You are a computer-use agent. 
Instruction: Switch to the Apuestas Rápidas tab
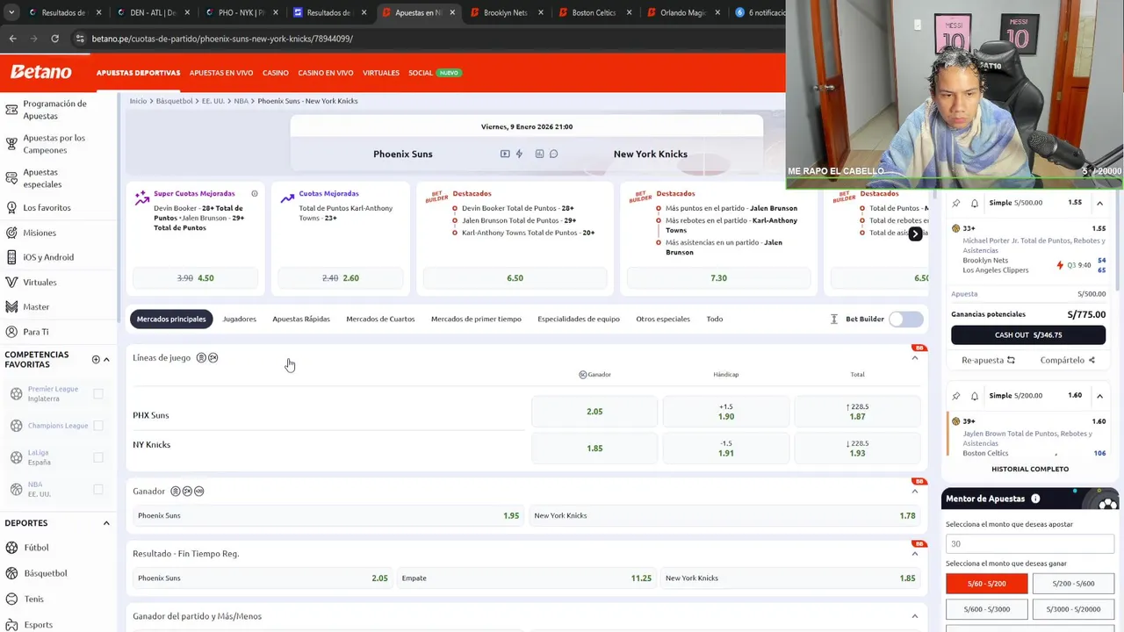click(x=301, y=319)
